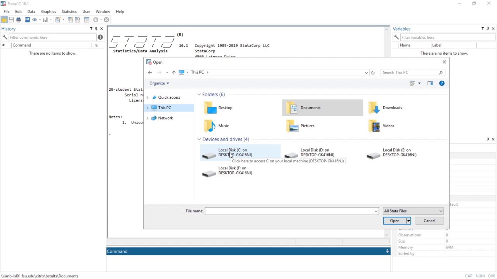Select Local Disk (F: on DESKTOP-GK416NJ)
Image resolution: width=497 pixels, height=279 pixels.
[240, 171]
